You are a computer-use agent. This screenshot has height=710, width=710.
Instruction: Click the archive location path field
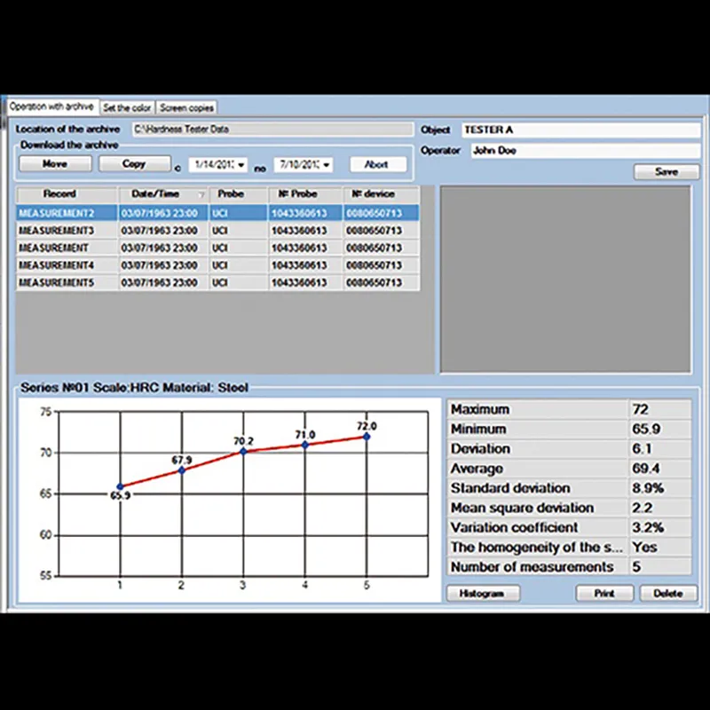272,129
